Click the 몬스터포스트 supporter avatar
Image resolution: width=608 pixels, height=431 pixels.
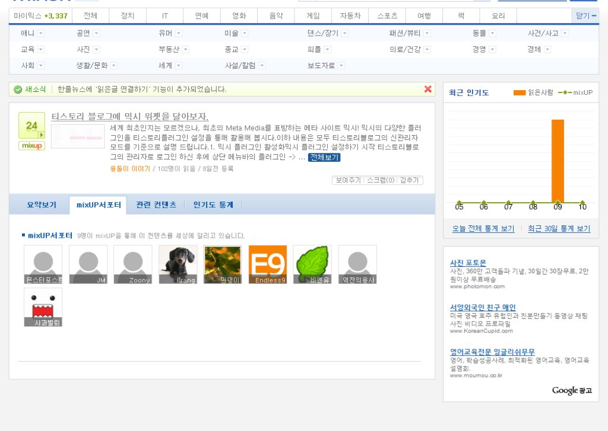click(x=43, y=264)
